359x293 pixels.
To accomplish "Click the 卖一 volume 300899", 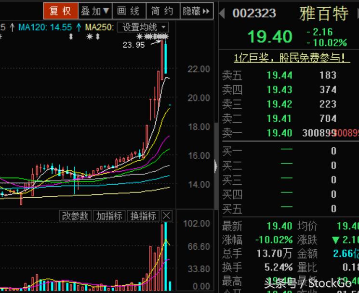I will 319,133.
